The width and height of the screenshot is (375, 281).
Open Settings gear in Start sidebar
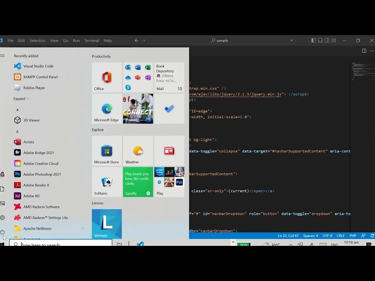tap(2, 218)
